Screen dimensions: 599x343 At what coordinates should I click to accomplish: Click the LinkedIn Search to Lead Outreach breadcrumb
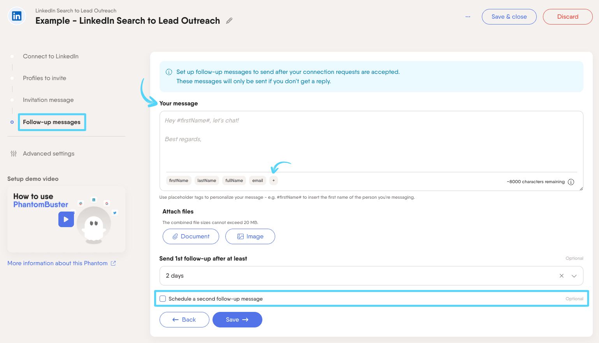[76, 10]
